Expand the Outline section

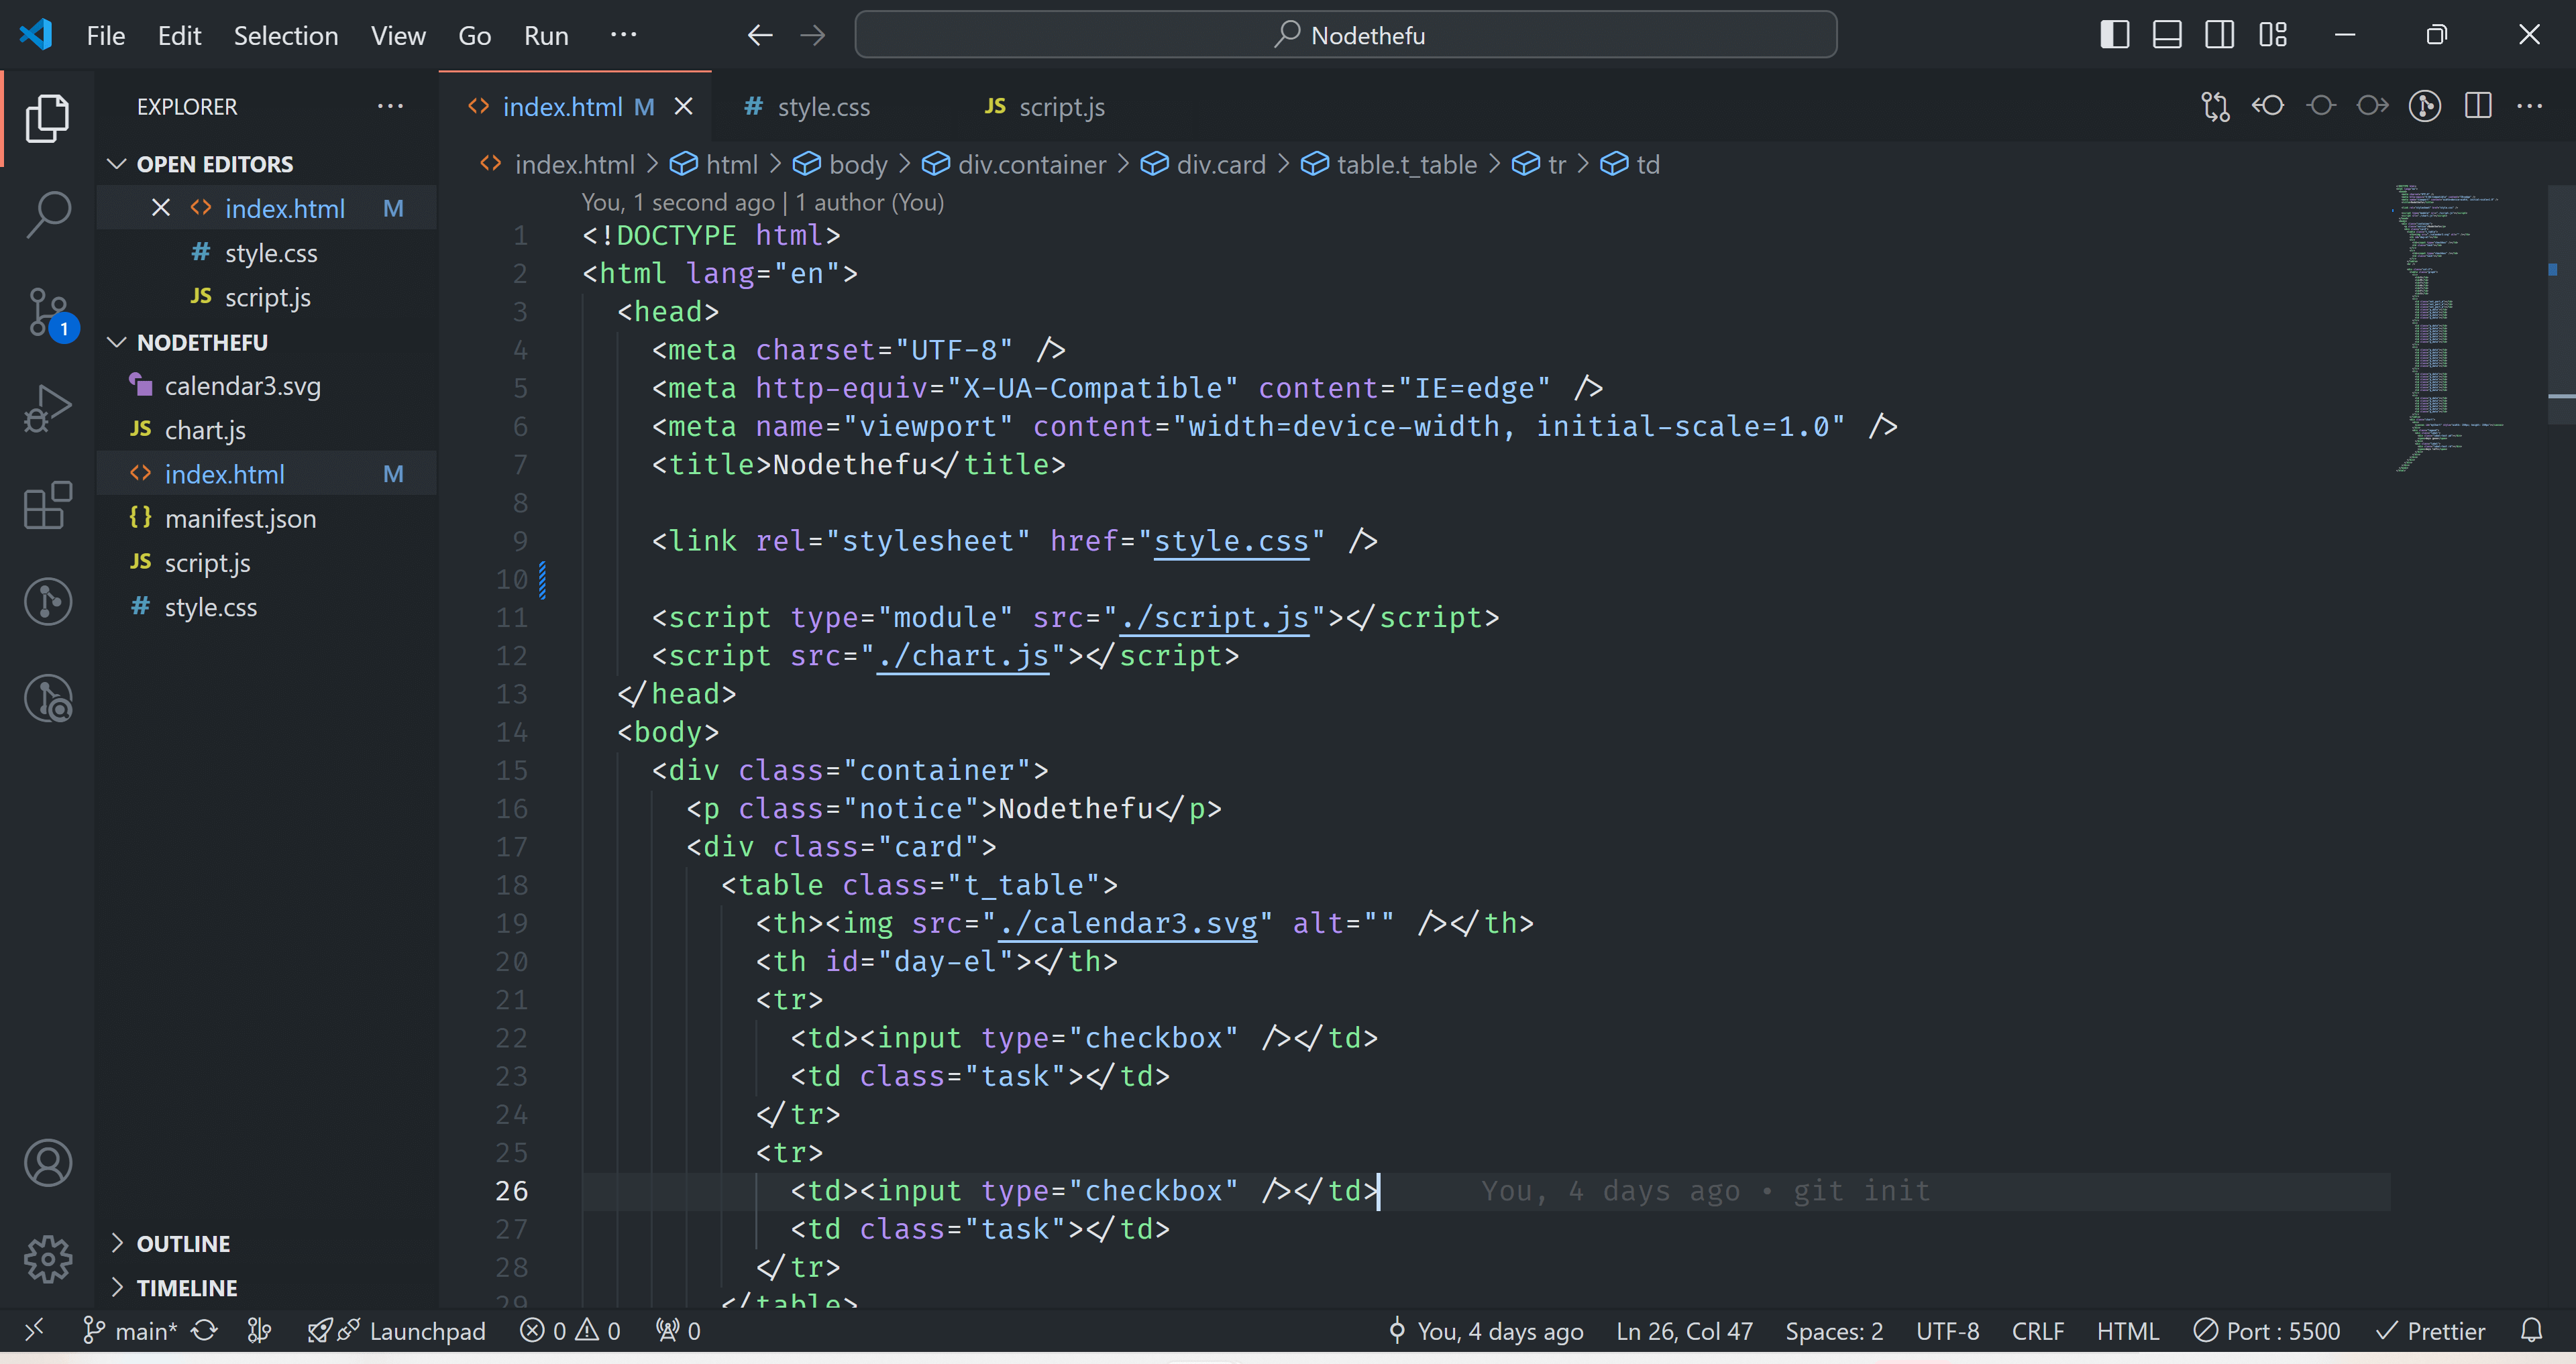click(267, 1243)
